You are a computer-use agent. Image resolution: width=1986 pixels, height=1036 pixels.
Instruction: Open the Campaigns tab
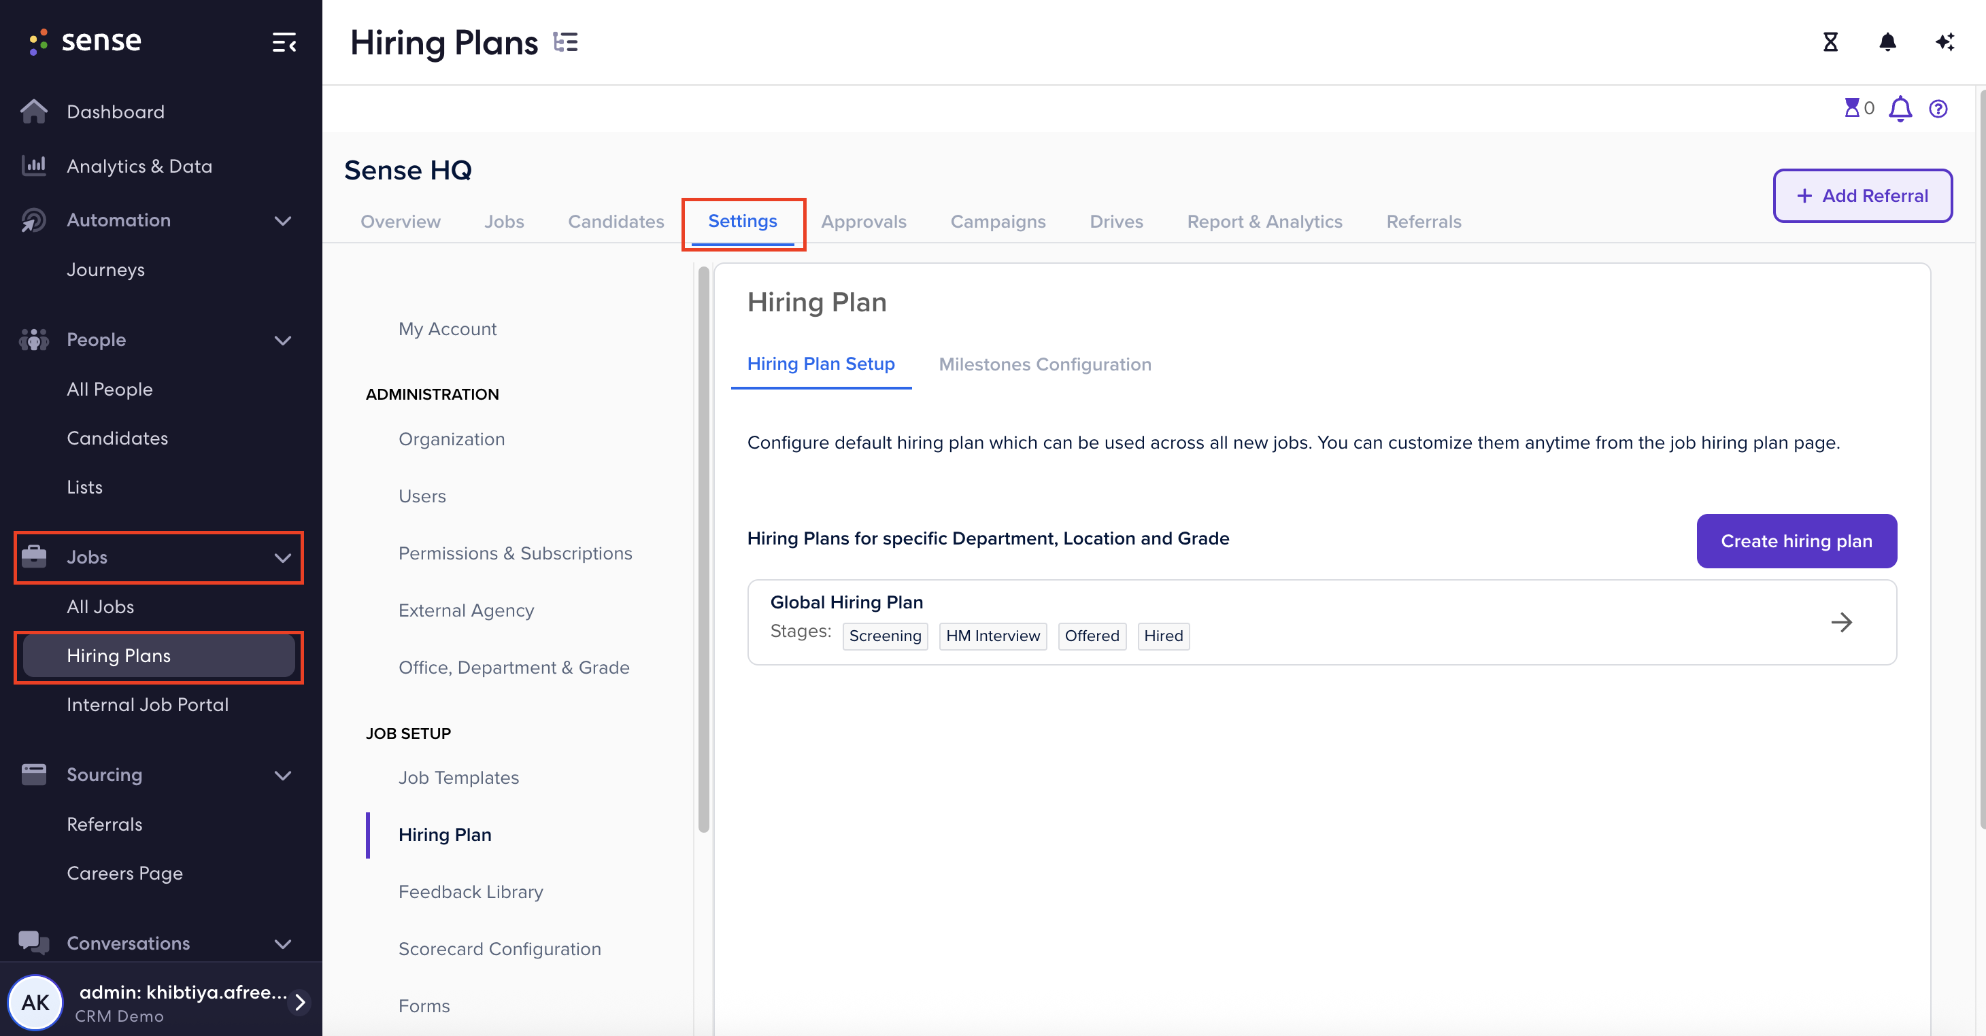998,221
